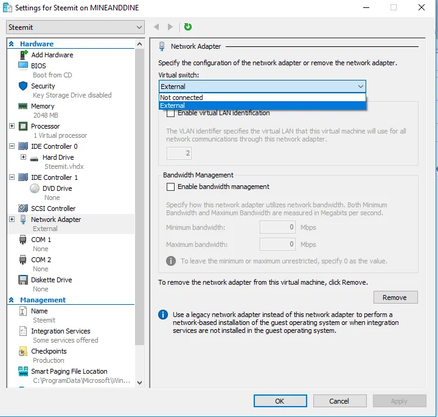Select '1 Virtual processor' text
Image resolution: width=438 pixels, height=417 pixels.
[60, 135]
